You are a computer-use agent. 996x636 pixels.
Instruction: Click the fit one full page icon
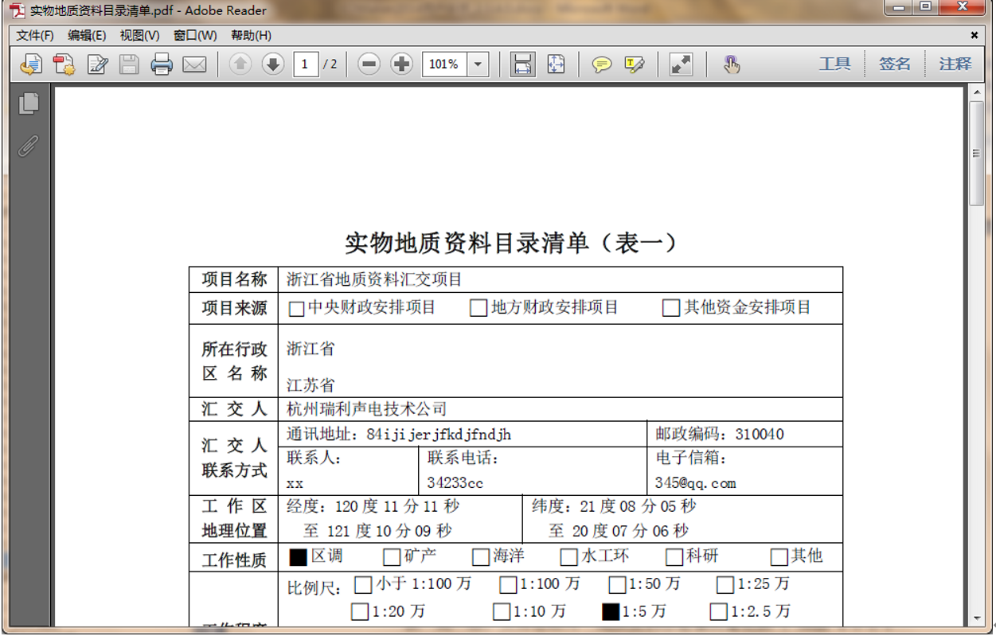[556, 64]
